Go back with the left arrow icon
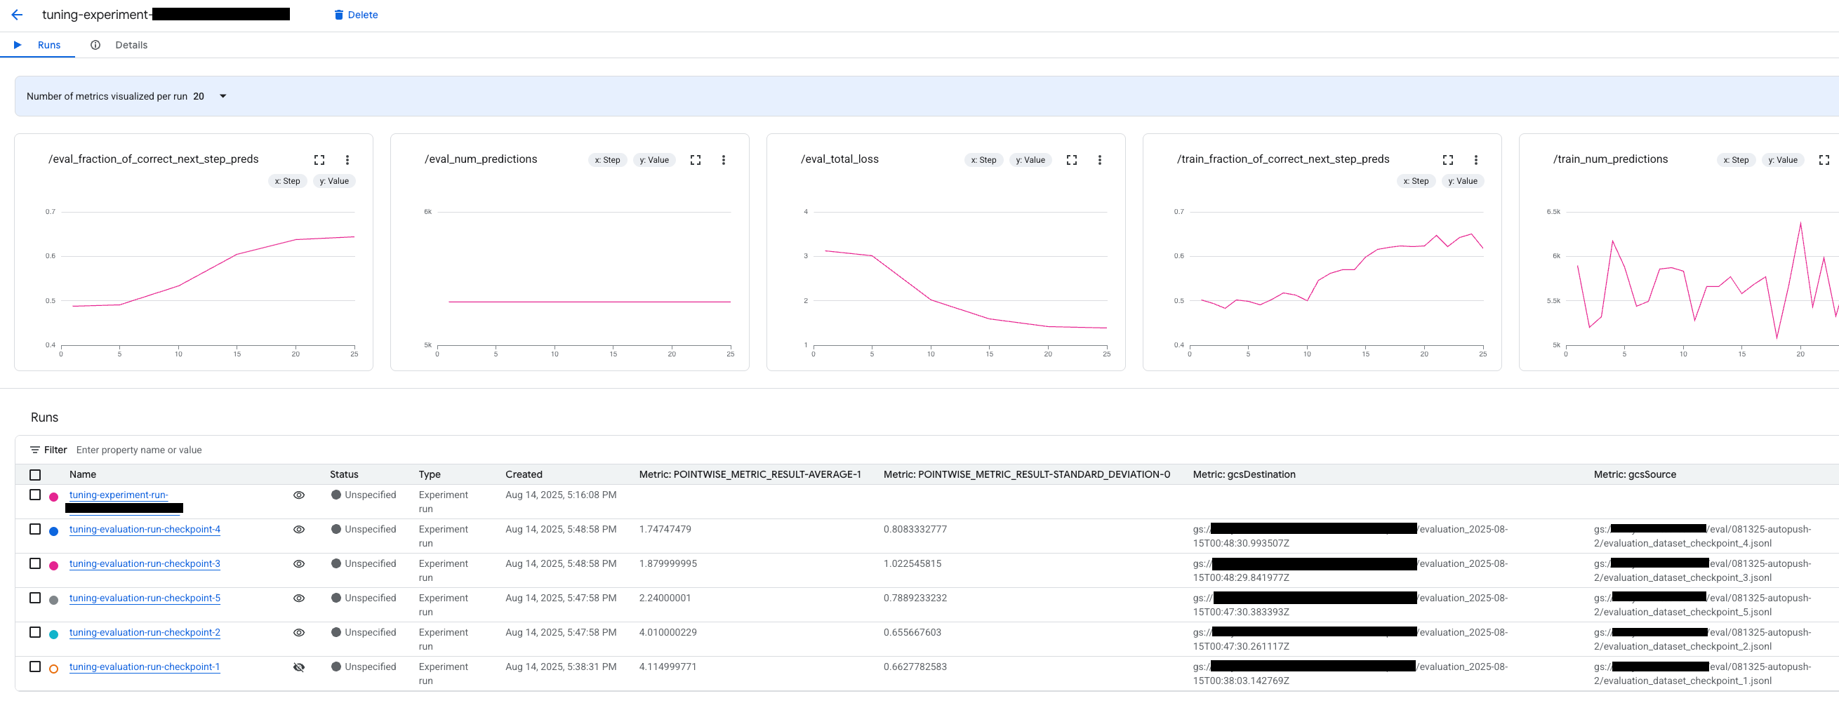Screen dimensions: 1839x703 click(x=17, y=14)
